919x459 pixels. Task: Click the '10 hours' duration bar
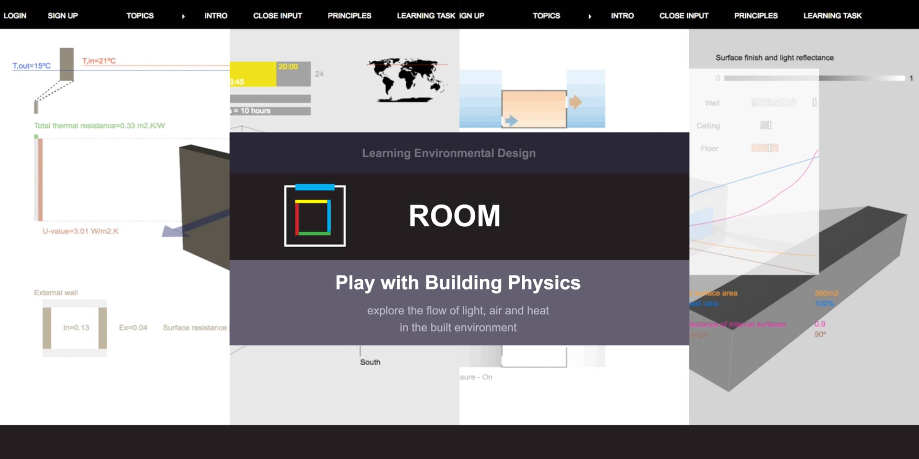click(270, 111)
